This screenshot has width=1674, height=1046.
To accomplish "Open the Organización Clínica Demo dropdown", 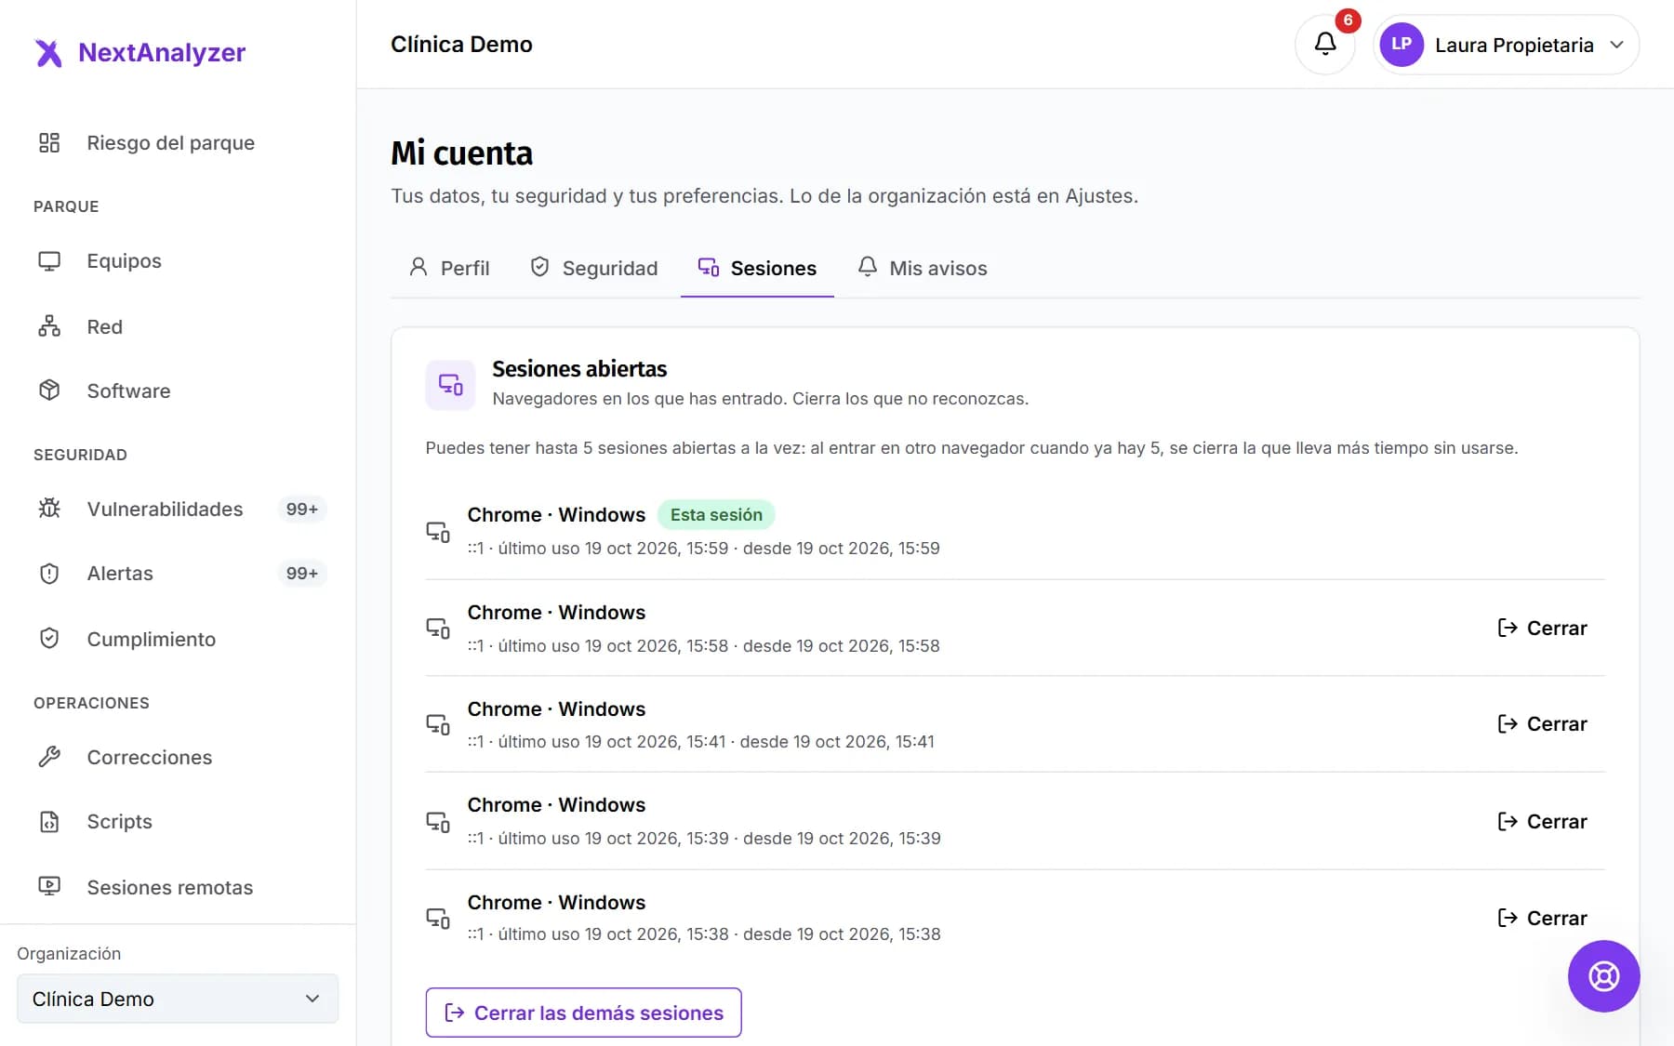I will click(178, 999).
